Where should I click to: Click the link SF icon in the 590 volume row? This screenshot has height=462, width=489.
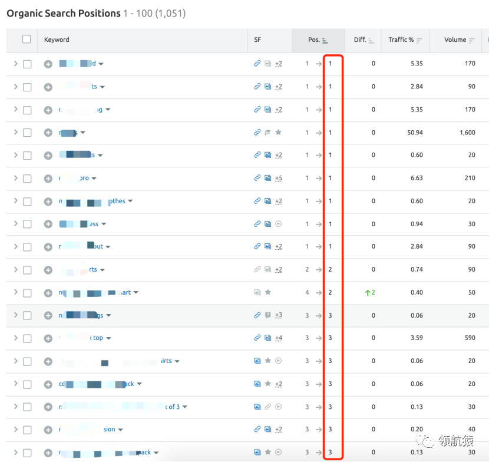(257, 338)
